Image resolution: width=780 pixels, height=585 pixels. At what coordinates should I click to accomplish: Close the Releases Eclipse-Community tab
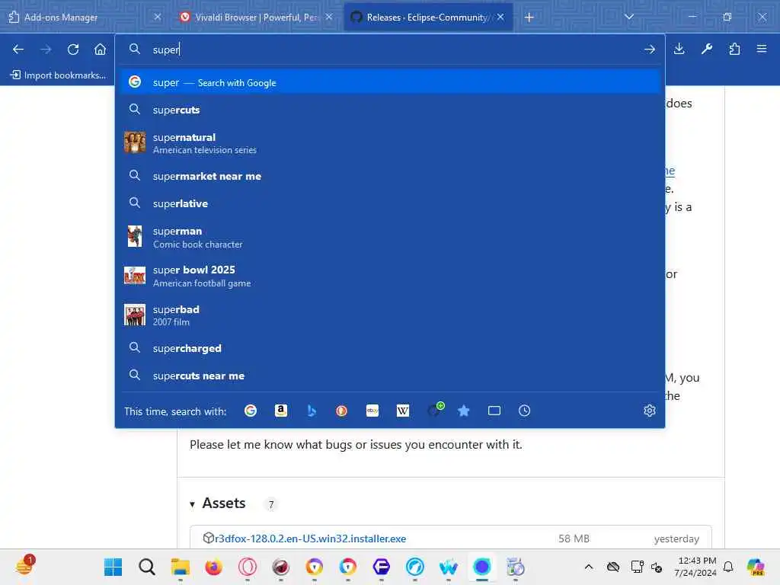(500, 17)
